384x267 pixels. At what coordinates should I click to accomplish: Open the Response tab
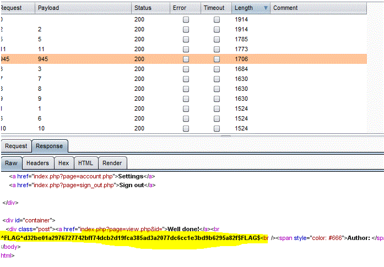coord(50,146)
